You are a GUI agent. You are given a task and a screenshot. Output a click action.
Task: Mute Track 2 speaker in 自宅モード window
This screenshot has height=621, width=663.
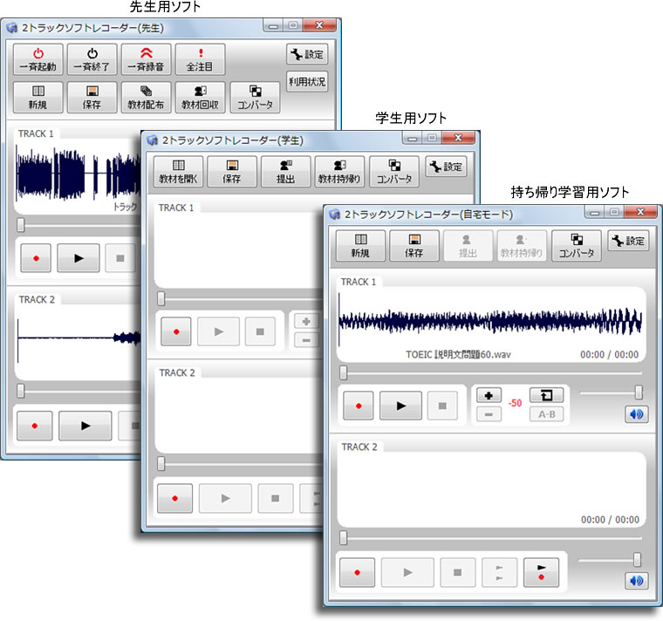637,581
